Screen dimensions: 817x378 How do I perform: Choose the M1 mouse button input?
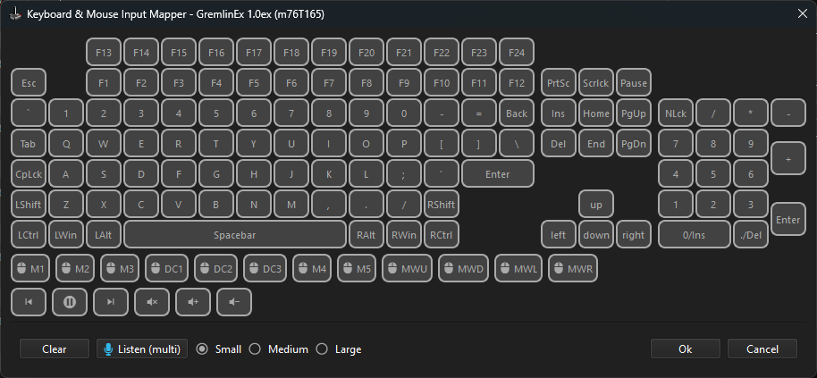30,268
